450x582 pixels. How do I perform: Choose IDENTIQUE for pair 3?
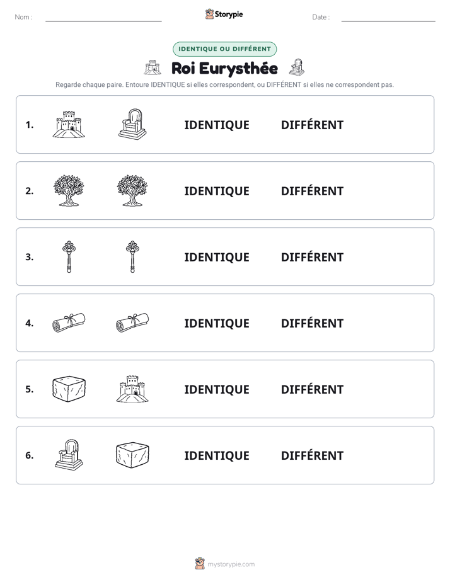point(217,257)
